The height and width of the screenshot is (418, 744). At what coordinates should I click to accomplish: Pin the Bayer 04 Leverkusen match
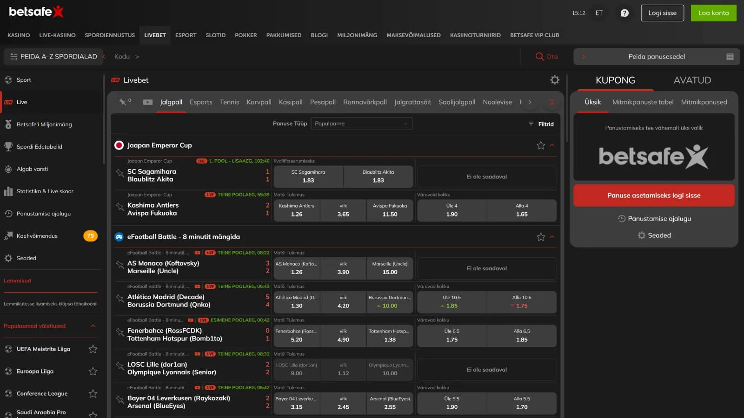click(120, 400)
